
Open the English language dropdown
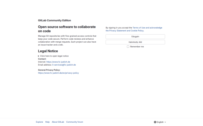pos(160,122)
